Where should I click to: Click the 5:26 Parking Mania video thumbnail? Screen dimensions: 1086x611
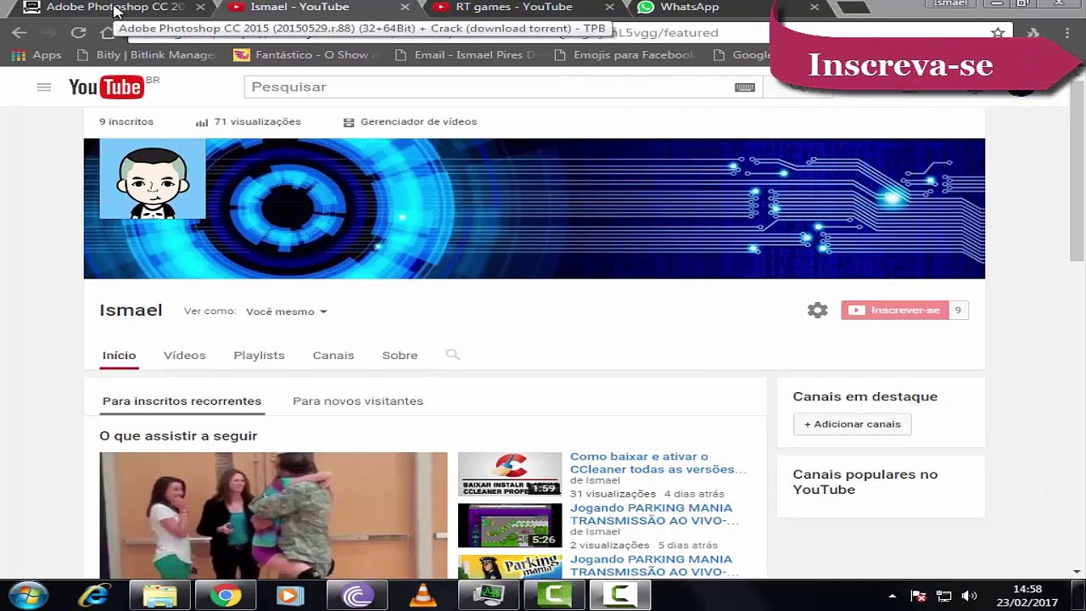(x=510, y=525)
